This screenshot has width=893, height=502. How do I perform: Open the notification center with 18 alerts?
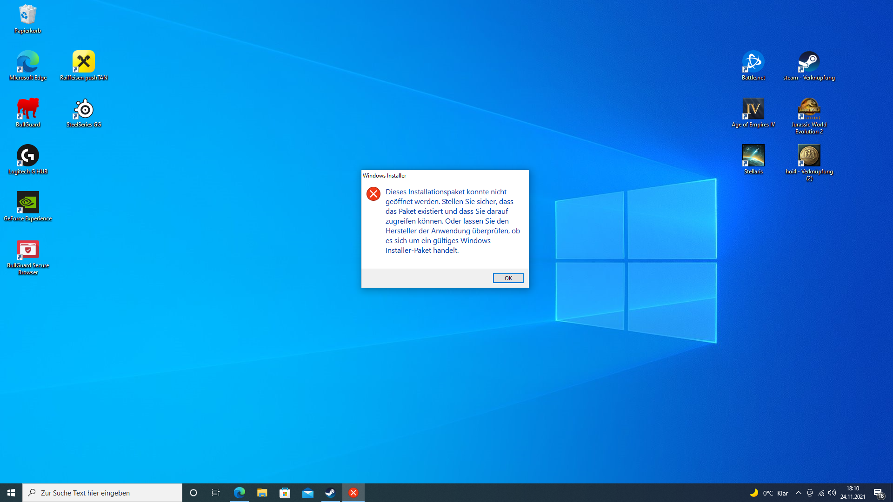click(879, 493)
